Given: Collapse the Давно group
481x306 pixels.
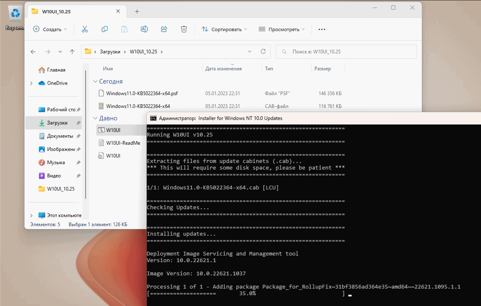Looking at the screenshot, I should pyautogui.click(x=95, y=118).
